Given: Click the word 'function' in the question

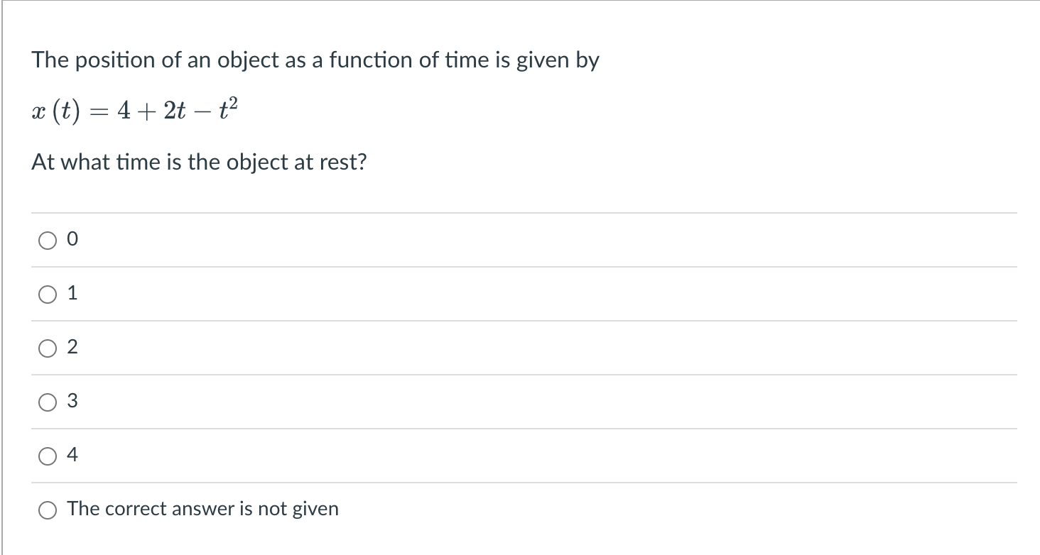Looking at the screenshot, I should tap(369, 60).
